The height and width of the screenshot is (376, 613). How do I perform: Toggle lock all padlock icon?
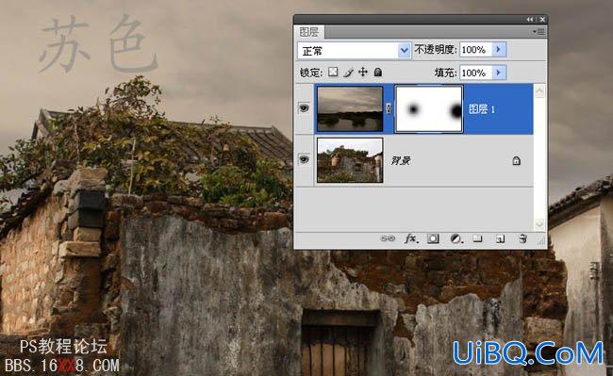pyautogui.click(x=377, y=73)
